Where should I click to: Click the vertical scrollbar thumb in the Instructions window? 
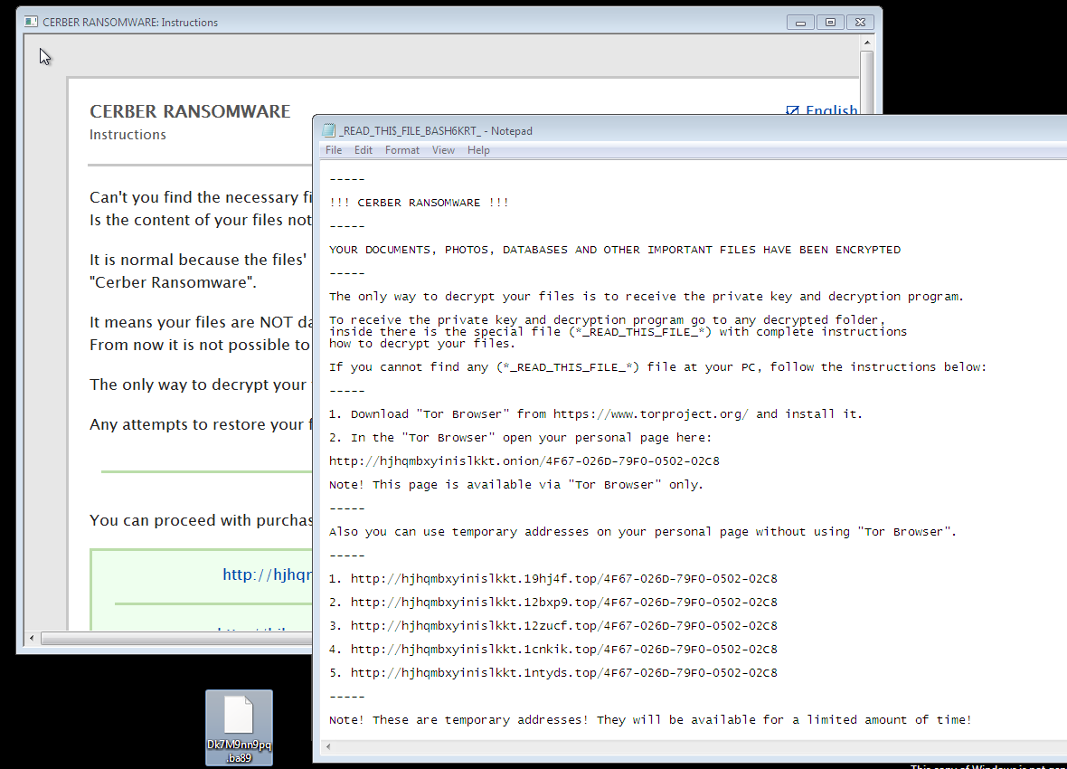[x=866, y=81]
